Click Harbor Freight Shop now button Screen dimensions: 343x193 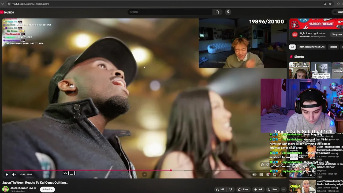[x=337, y=34]
